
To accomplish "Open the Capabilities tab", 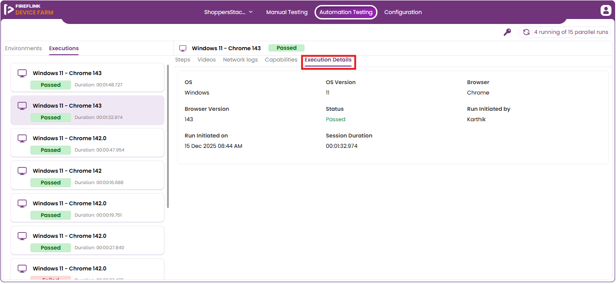I will tap(281, 60).
